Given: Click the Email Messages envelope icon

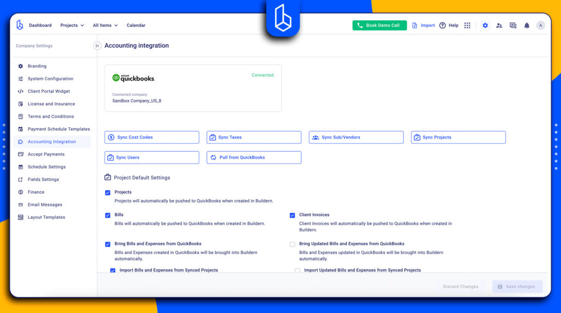Looking at the screenshot, I should 20,205.
